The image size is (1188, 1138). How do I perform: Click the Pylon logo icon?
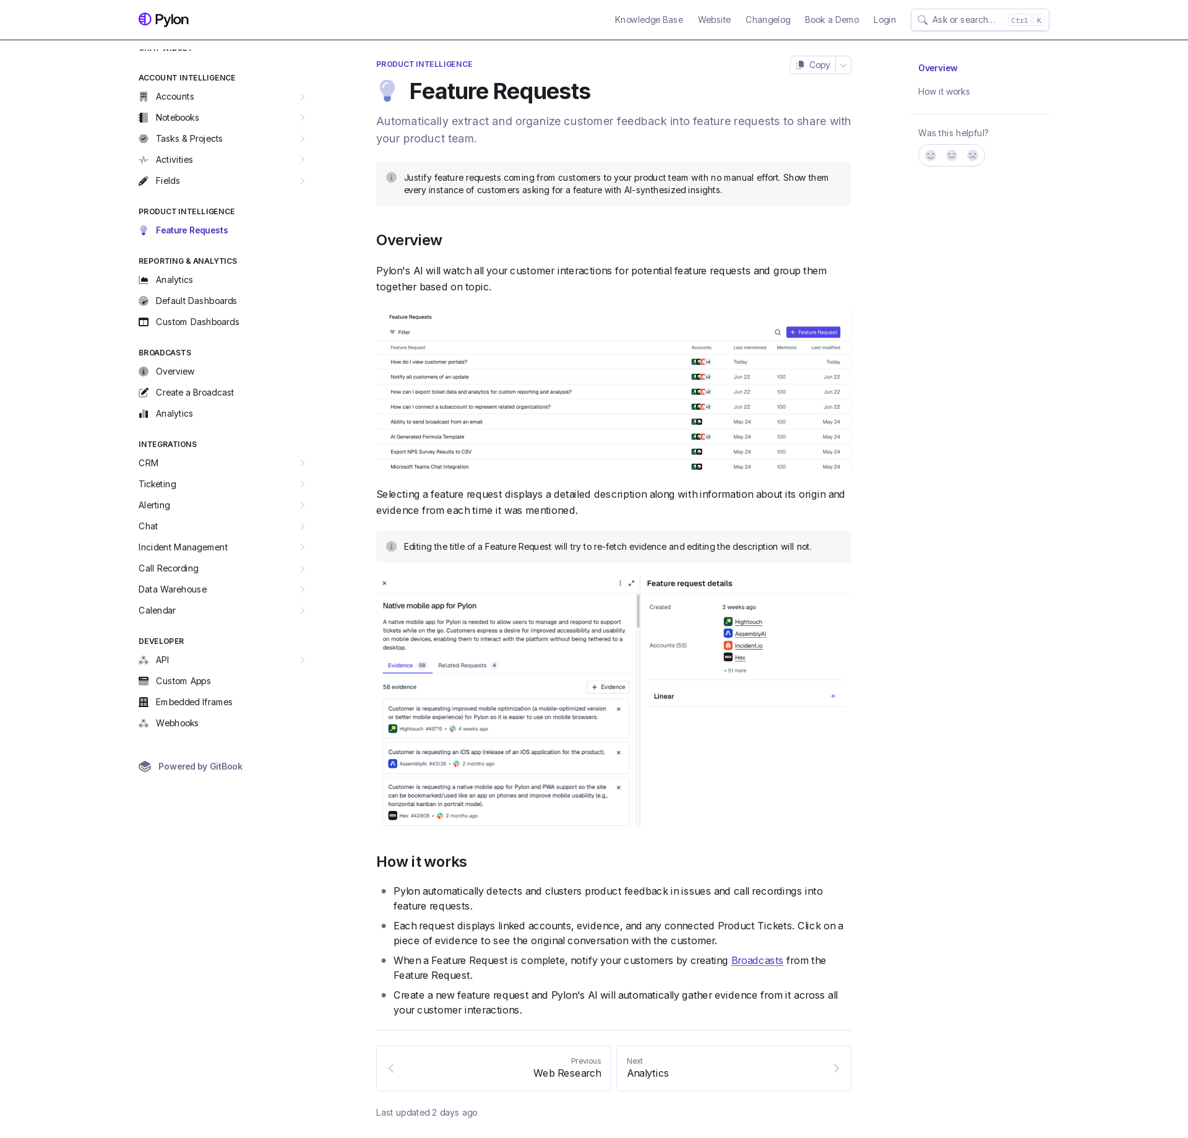coord(145,19)
